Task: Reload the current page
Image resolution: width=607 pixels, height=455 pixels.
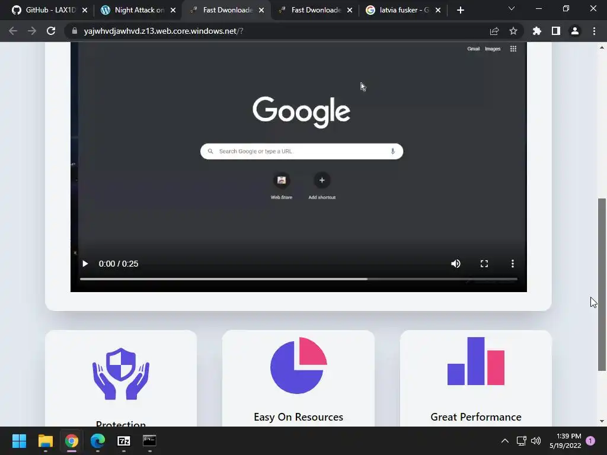Action: 51,31
